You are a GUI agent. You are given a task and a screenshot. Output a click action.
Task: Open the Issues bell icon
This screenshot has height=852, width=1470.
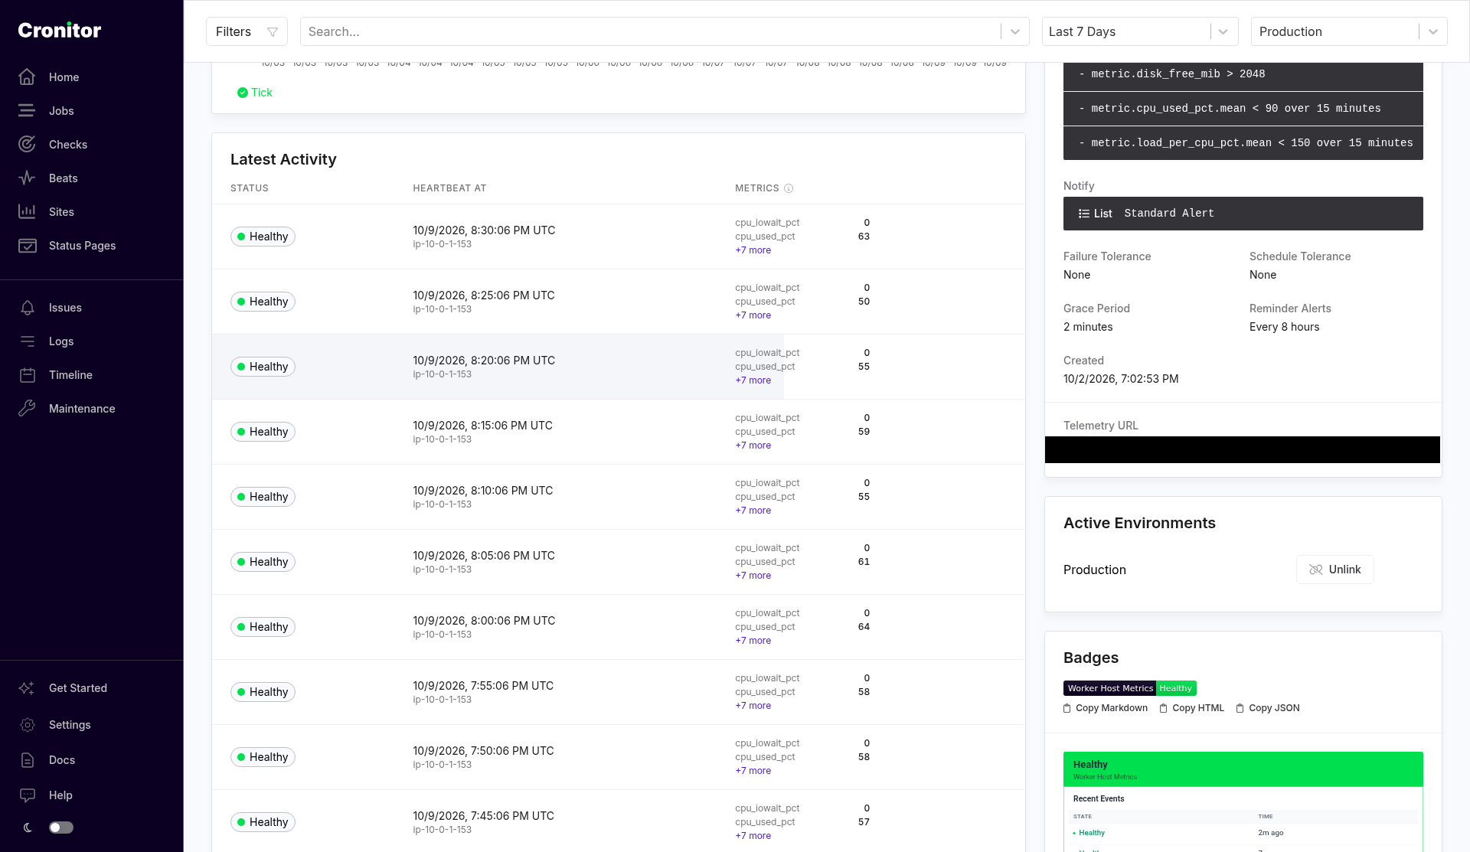[28, 308]
